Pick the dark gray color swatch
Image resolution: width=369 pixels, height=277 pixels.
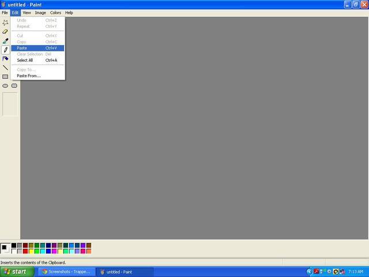pos(20,245)
